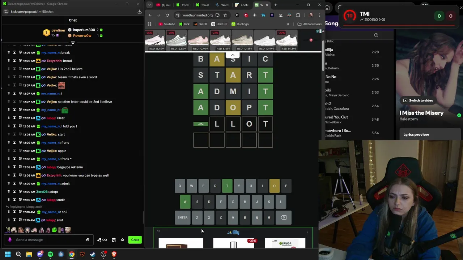This screenshot has height=260, width=463.
Task: Open chat settings gear
Action: pos(122,240)
